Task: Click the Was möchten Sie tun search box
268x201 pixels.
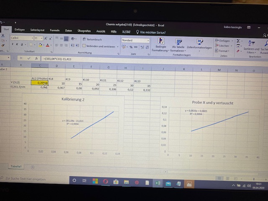Action: tap(151, 32)
